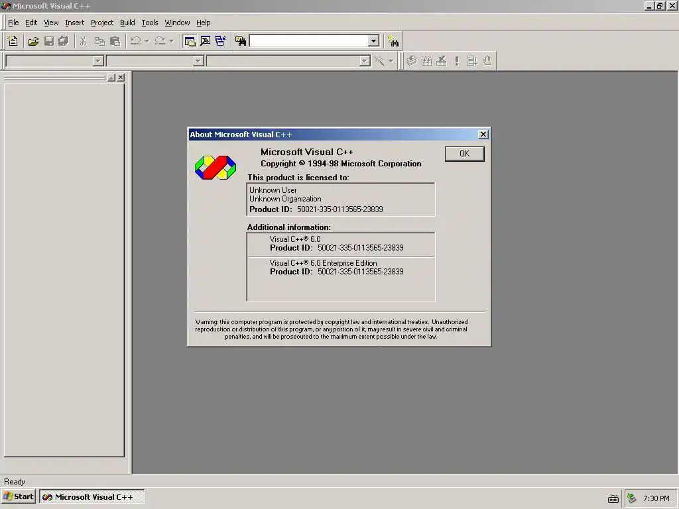
Task: Close the About Microsoft Visual C++ dialog
Action: (x=483, y=134)
